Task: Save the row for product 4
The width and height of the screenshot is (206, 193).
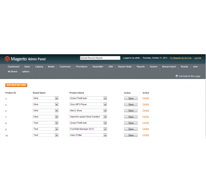Action: pos(131,104)
